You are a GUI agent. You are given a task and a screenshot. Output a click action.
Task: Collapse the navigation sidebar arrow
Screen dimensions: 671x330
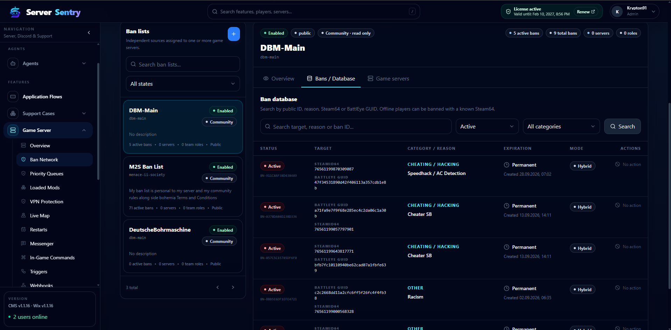pyautogui.click(x=89, y=33)
